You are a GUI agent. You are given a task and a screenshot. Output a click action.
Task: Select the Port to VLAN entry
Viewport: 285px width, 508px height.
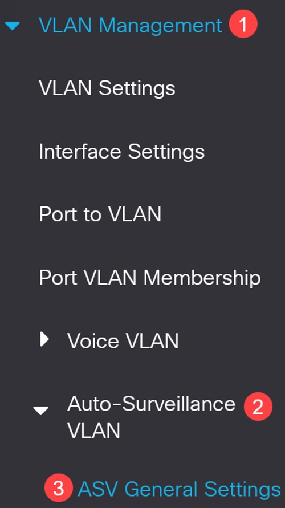coord(100,214)
